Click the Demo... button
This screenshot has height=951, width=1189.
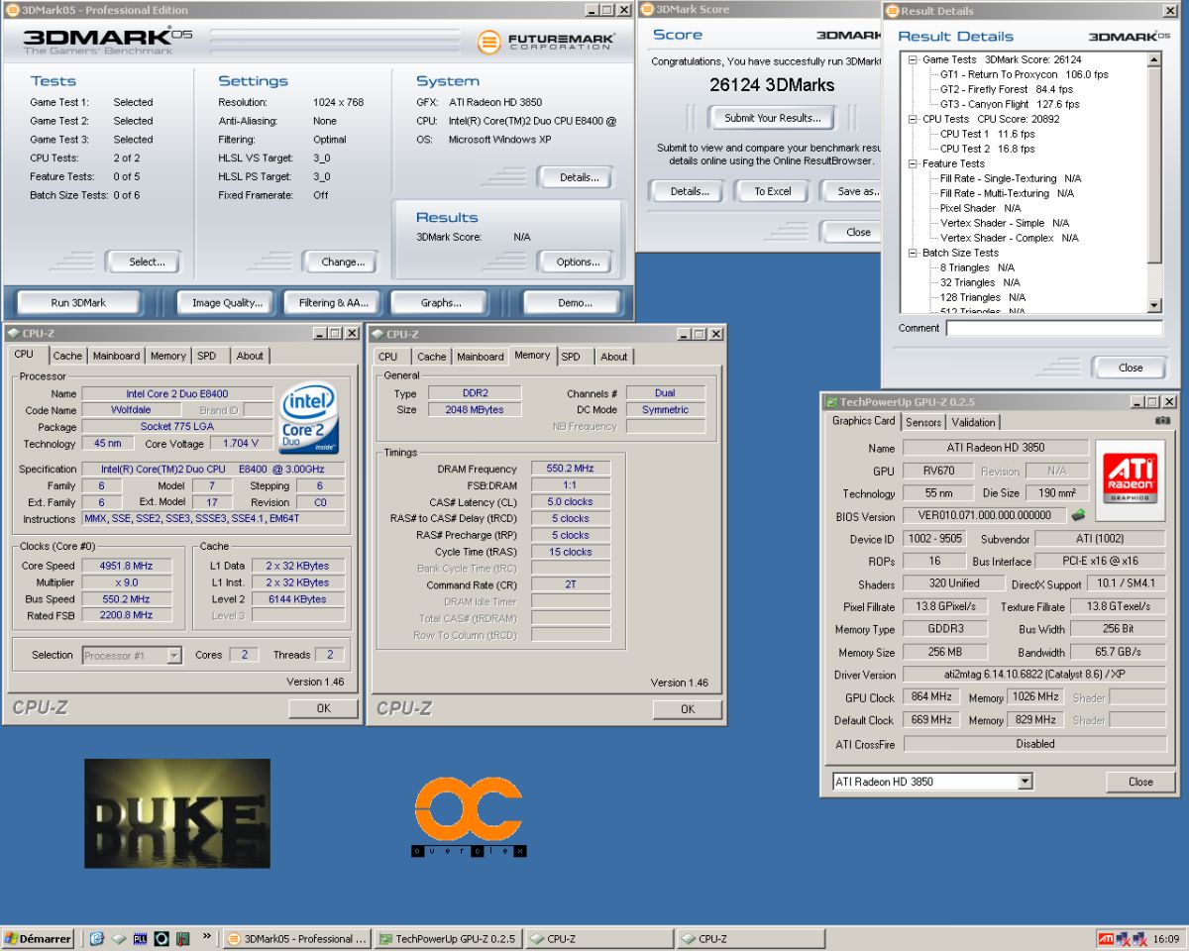point(575,303)
